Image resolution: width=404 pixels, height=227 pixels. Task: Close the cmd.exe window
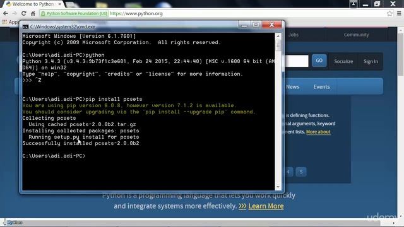click(x=271, y=25)
